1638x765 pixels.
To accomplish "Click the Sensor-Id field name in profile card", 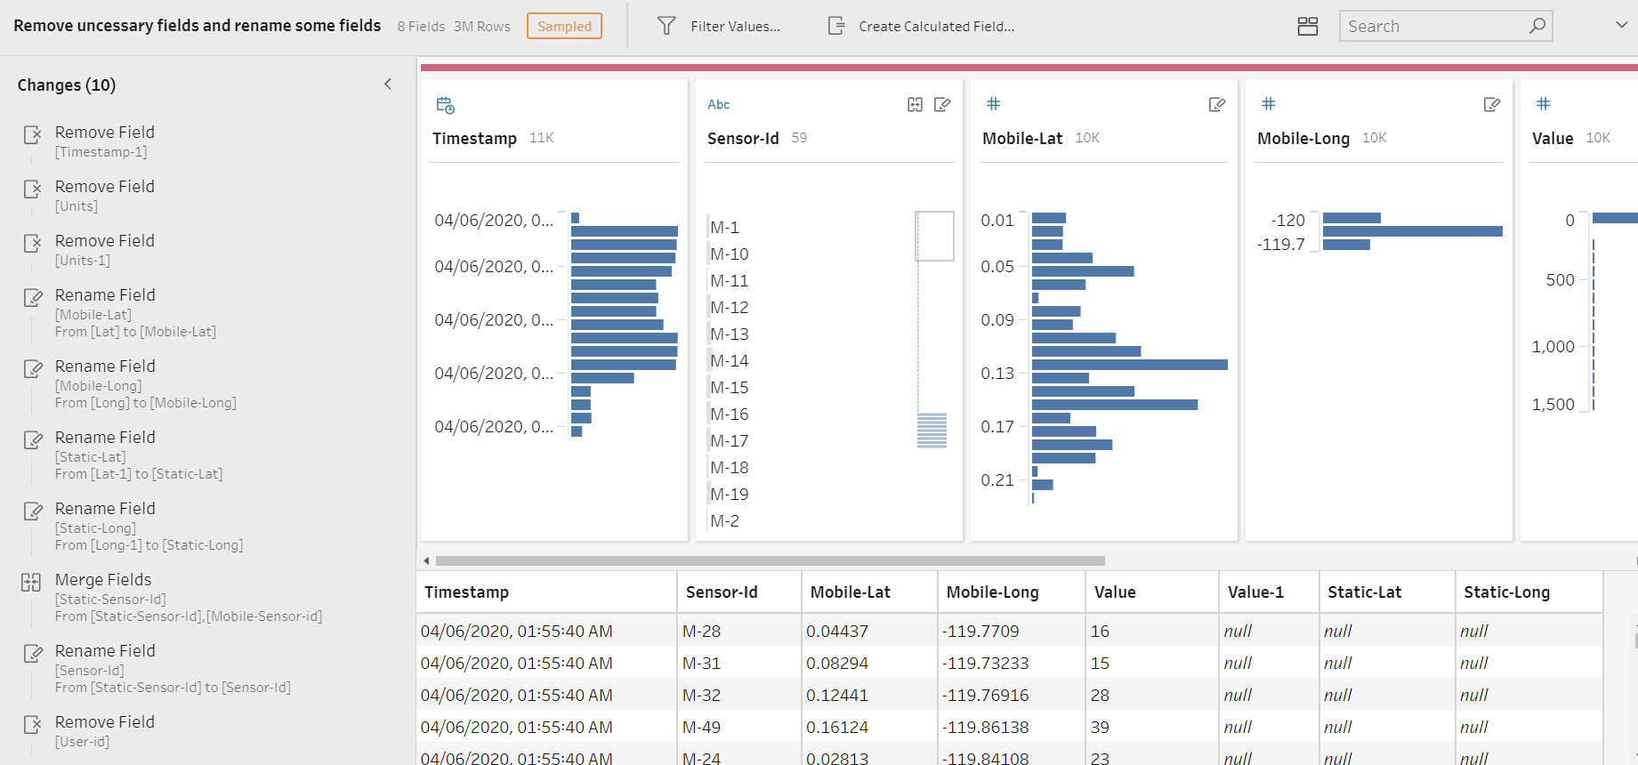I will 743,138.
